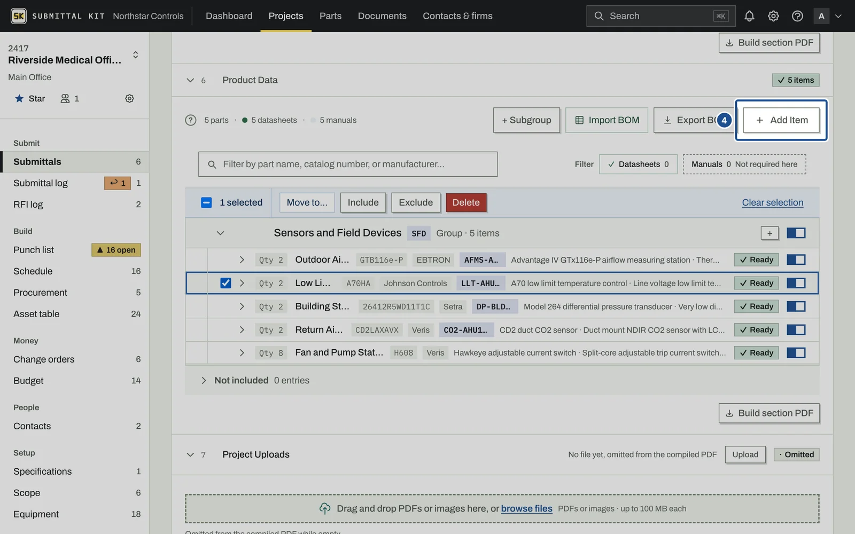Click Import BOM
This screenshot has height=534, width=855.
[607, 120]
